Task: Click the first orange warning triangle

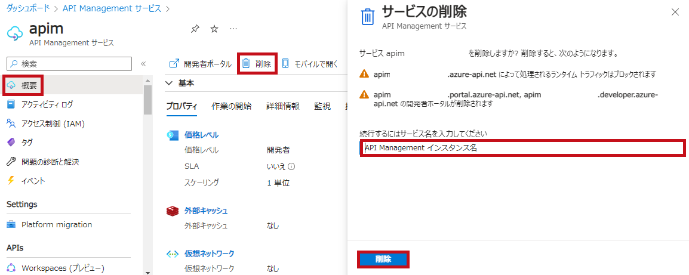Action: click(x=364, y=74)
